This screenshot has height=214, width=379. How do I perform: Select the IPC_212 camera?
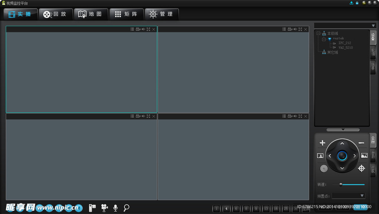click(x=345, y=43)
